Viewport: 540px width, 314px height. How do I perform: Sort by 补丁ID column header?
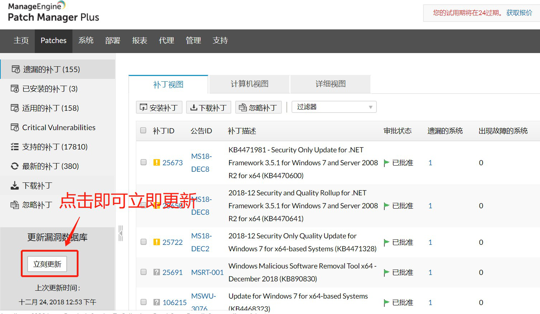pos(164,131)
